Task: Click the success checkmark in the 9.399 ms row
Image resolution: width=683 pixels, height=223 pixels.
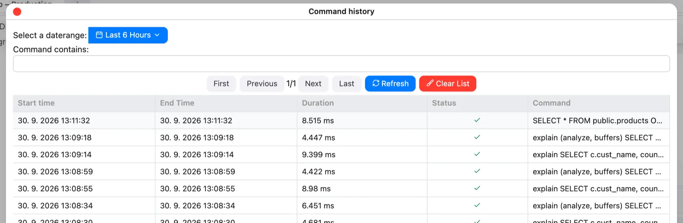Action: (477, 154)
